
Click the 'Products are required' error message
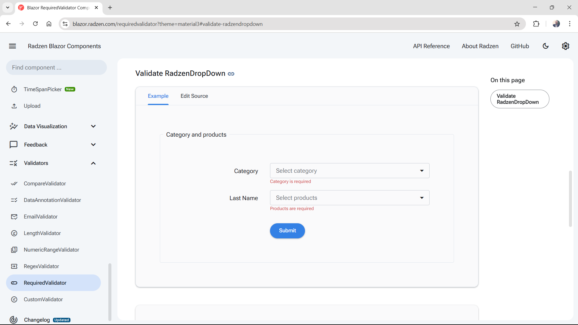click(x=292, y=209)
